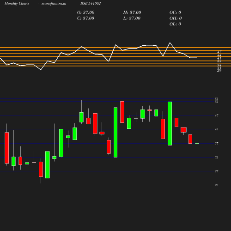Click the 'H: 37.00' high value
Screen dimensions: 231x231
[x=132, y=12]
